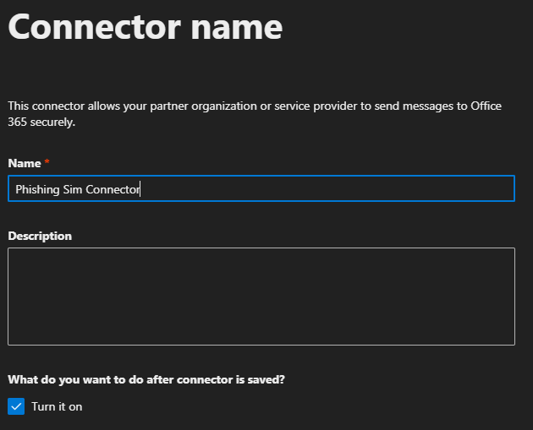Click inside the empty Description text area
The image size is (533, 430).
[261, 297]
